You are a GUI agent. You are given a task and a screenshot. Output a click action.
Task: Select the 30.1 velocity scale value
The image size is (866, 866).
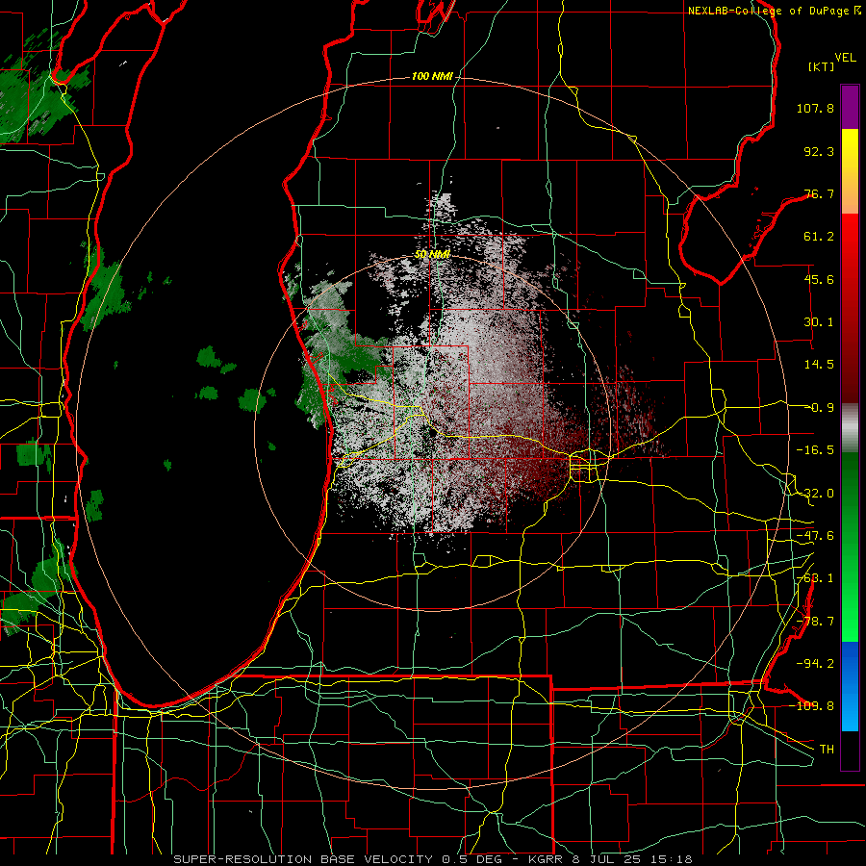coord(819,322)
